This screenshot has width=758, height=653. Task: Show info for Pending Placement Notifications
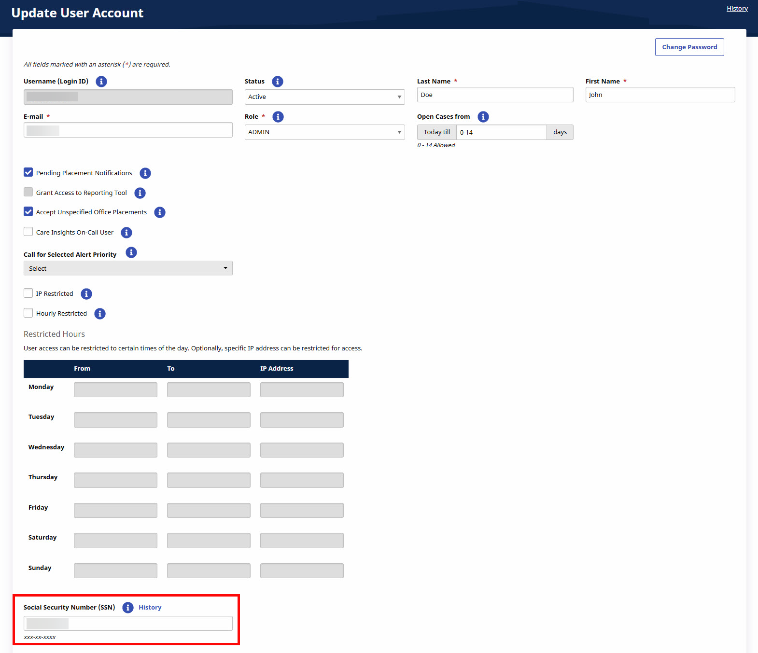[145, 173]
